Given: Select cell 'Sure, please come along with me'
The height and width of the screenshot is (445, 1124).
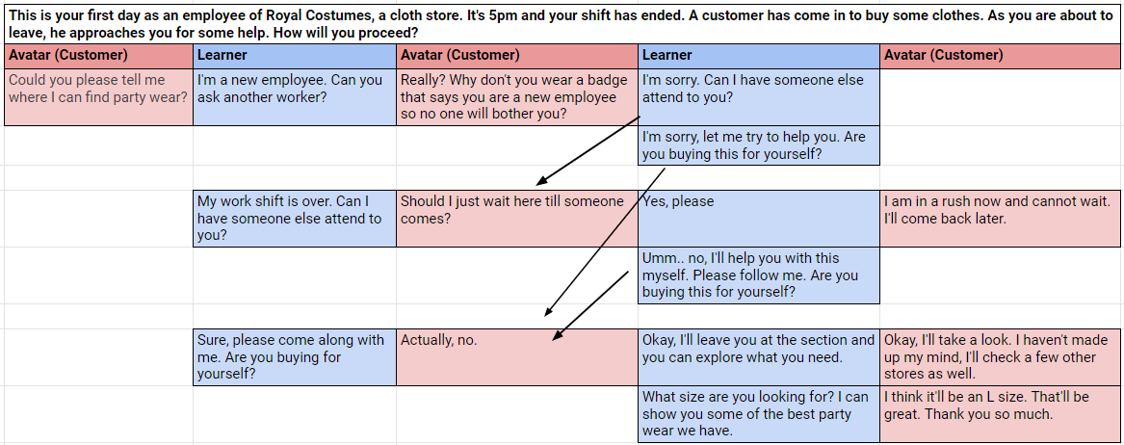Looking at the screenshot, I should (x=295, y=356).
